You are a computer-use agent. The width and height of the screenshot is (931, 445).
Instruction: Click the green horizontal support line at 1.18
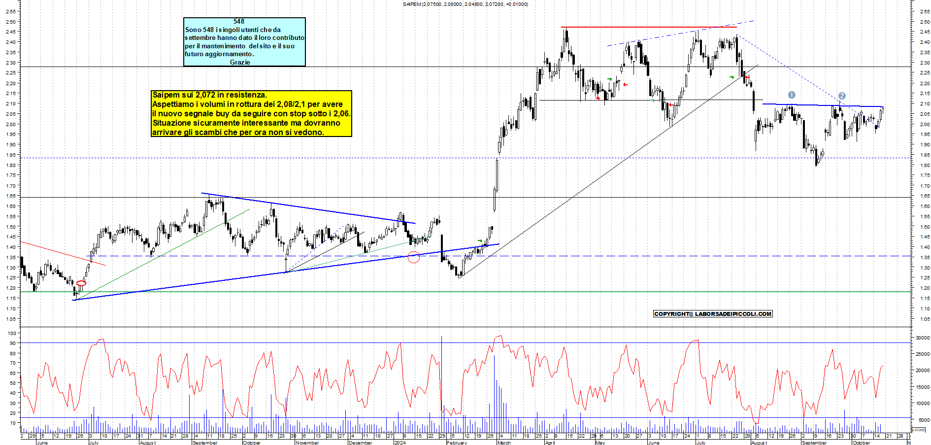[x=465, y=292]
